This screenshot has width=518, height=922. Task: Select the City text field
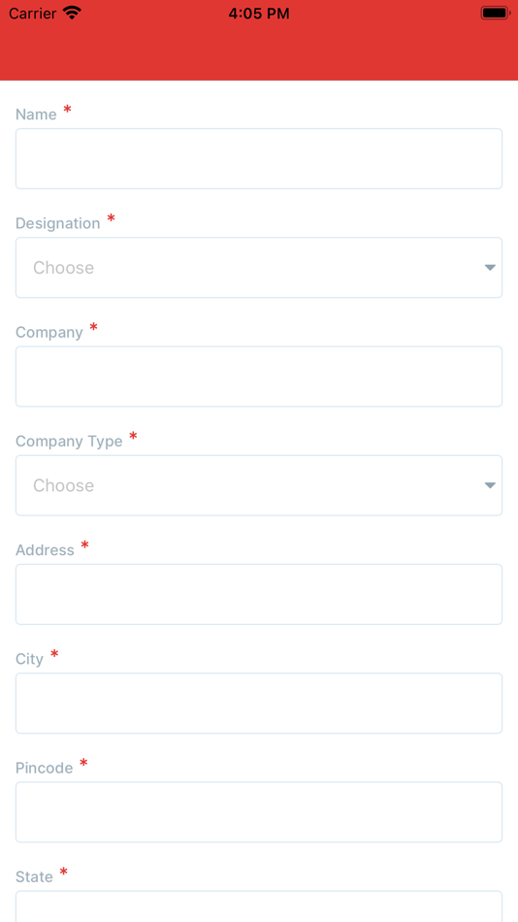pos(259,703)
